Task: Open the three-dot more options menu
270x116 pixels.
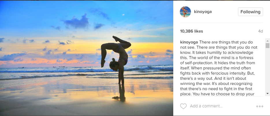Action: 260,106
